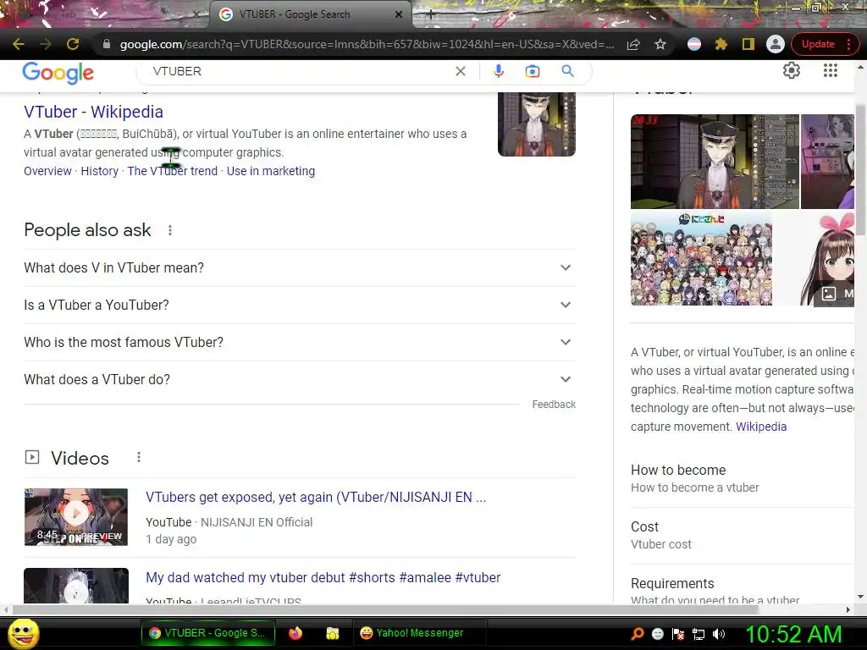Open VTubers get exposed, yet again link
Image resolution: width=867 pixels, height=650 pixels.
click(316, 498)
